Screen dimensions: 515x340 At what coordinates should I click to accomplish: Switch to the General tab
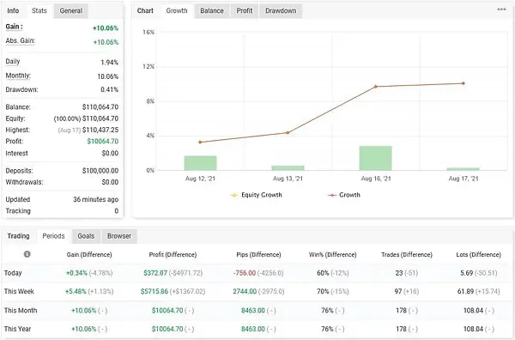pos(71,10)
